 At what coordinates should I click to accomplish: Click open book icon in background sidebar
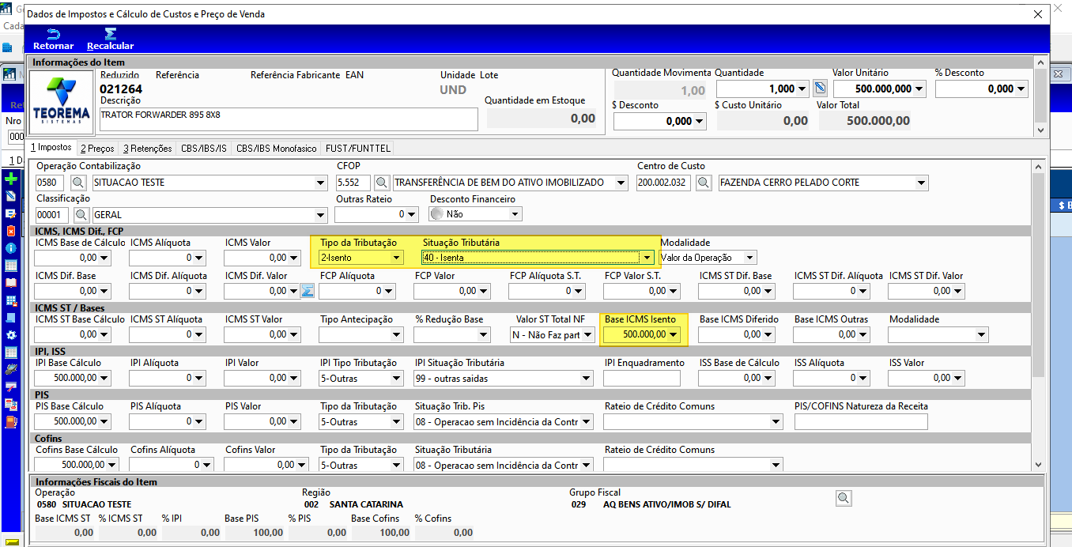[x=11, y=282]
